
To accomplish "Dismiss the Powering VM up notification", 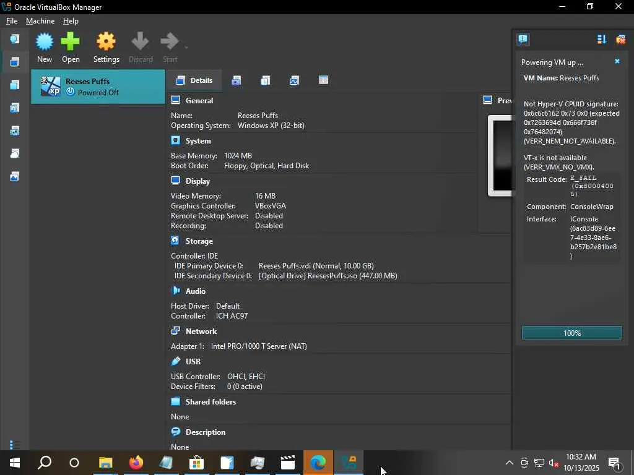I will click(617, 61).
